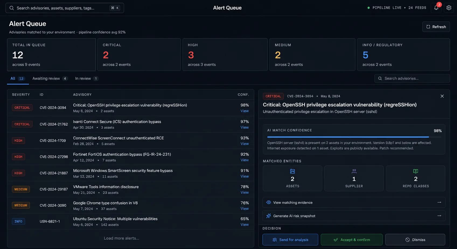The image size is (457, 249).
Task: Select the All tab
Action: pyautogui.click(x=18, y=78)
